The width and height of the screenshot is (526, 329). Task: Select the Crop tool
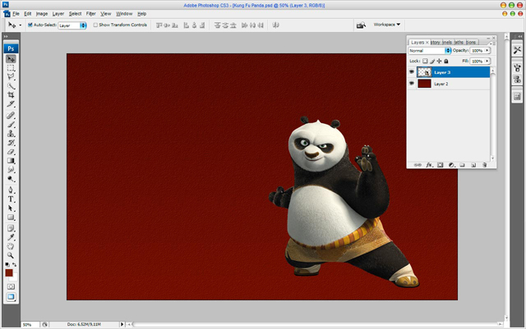11,95
